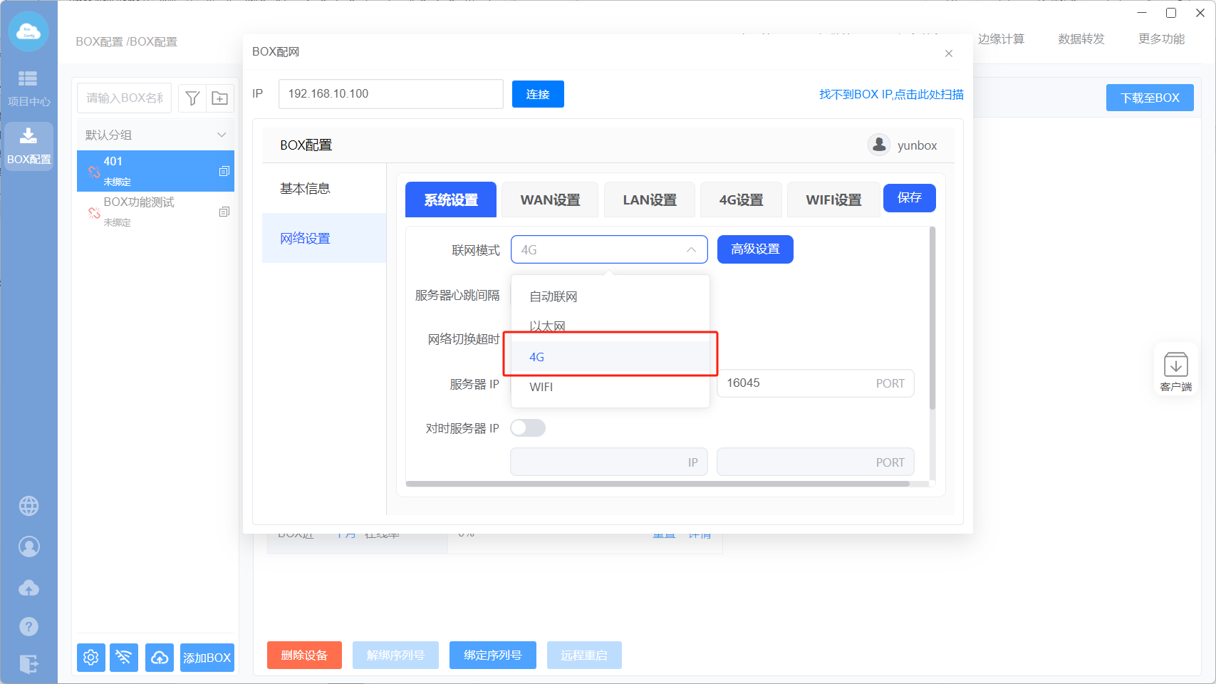1216x684 pixels.
Task: Click the globe icon in the sidebar
Action: (28, 506)
